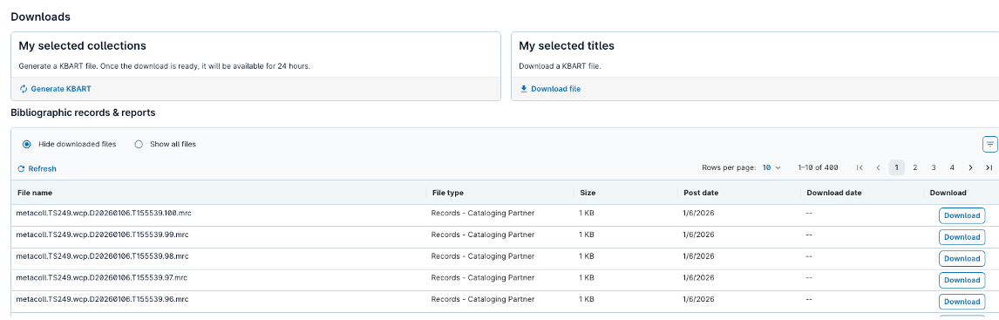Viewport: 999px width, 320px height.
Task: Select Show all files radio button
Action: 139,145
